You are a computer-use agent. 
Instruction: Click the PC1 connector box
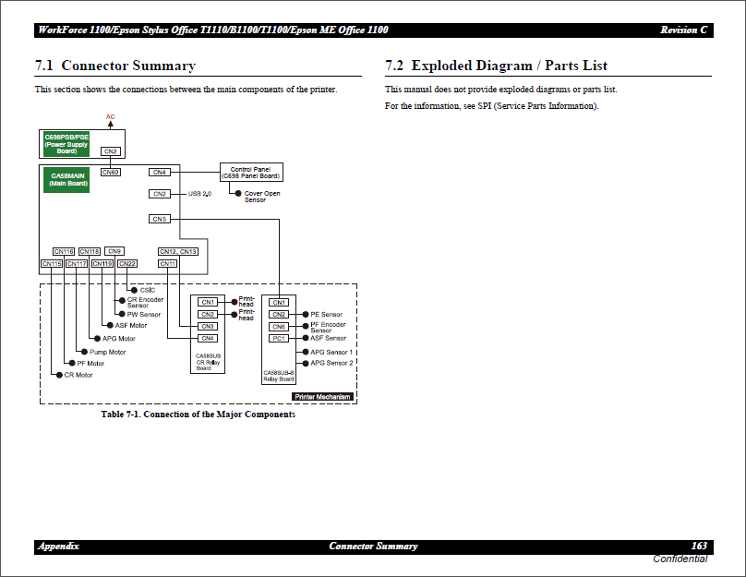tap(279, 338)
